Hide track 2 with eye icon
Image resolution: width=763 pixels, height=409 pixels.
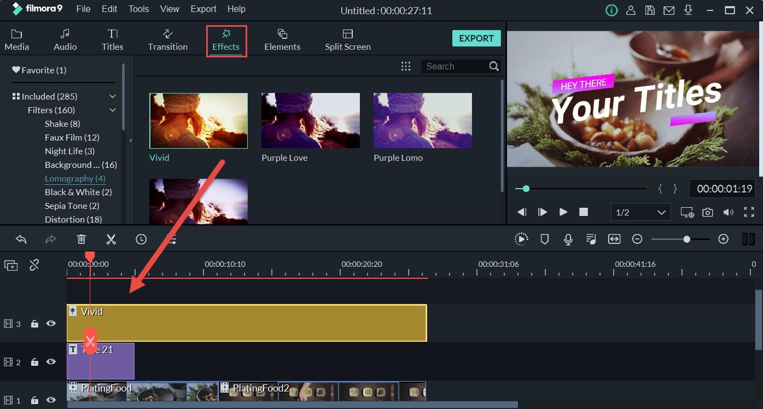(x=51, y=362)
